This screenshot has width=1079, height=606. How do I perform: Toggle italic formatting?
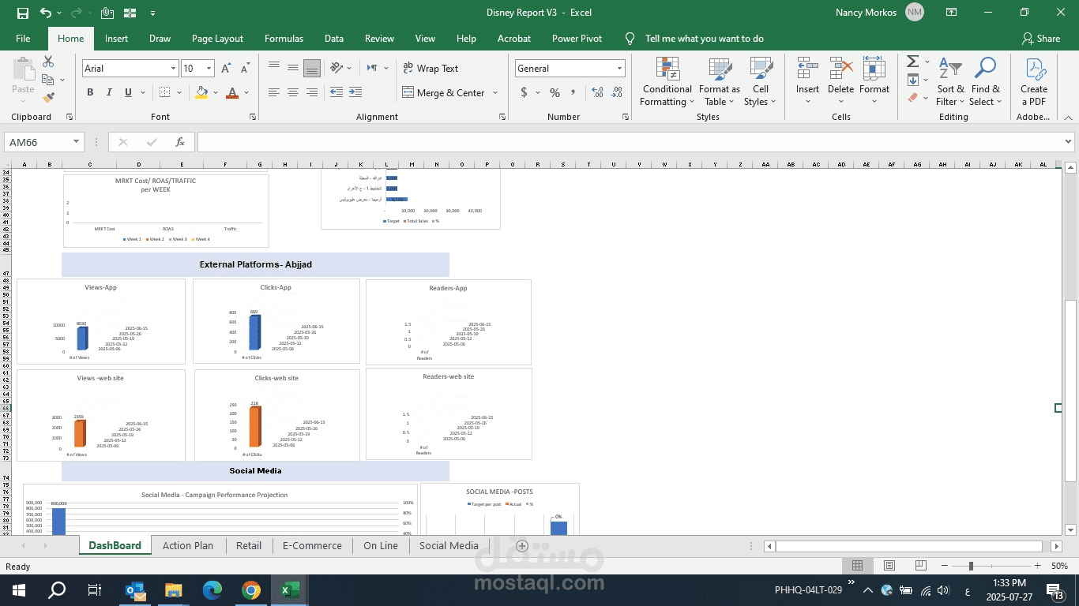click(109, 93)
